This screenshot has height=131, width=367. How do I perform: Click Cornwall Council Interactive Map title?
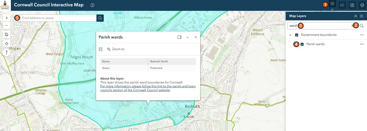coord(49,5)
